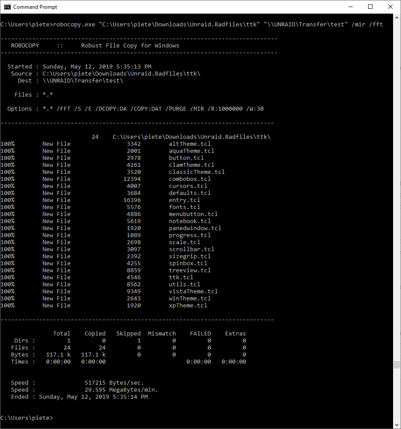Click the fonts.tcl file name
The height and width of the screenshot is (429, 401).
pyautogui.click(x=185, y=207)
